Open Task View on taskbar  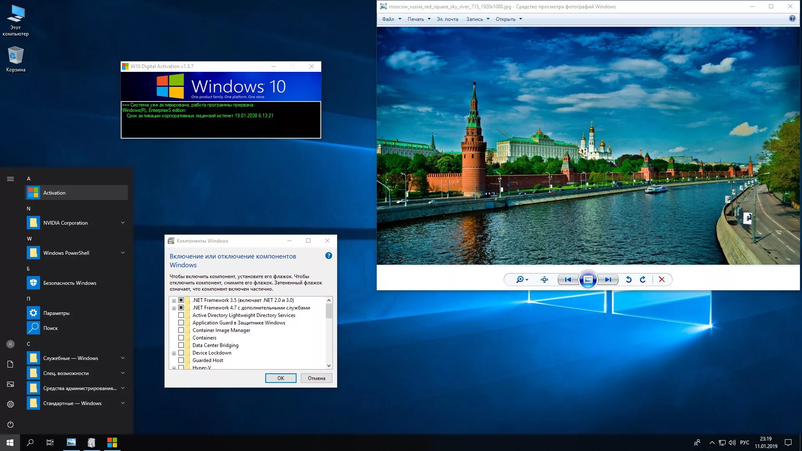tap(50, 443)
